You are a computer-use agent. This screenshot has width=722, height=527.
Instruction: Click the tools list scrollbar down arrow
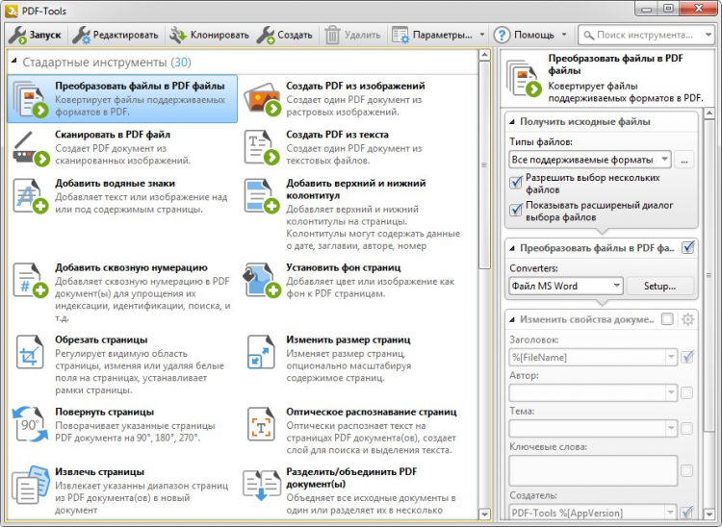click(x=484, y=514)
